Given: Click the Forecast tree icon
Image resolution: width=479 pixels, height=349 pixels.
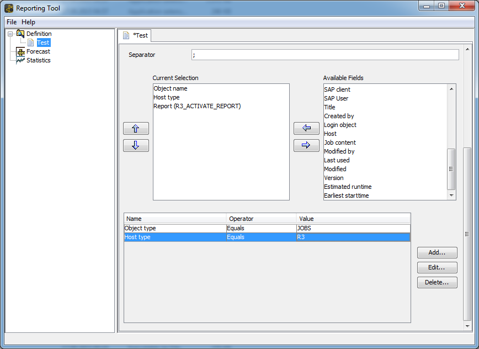Looking at the screenshot, I should click(x=20, y=51).
